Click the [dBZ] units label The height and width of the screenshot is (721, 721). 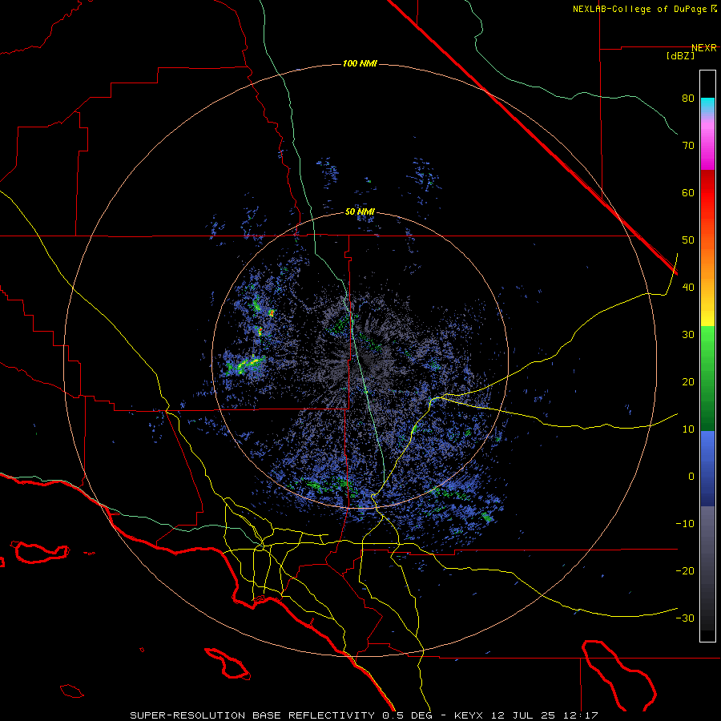680,56
